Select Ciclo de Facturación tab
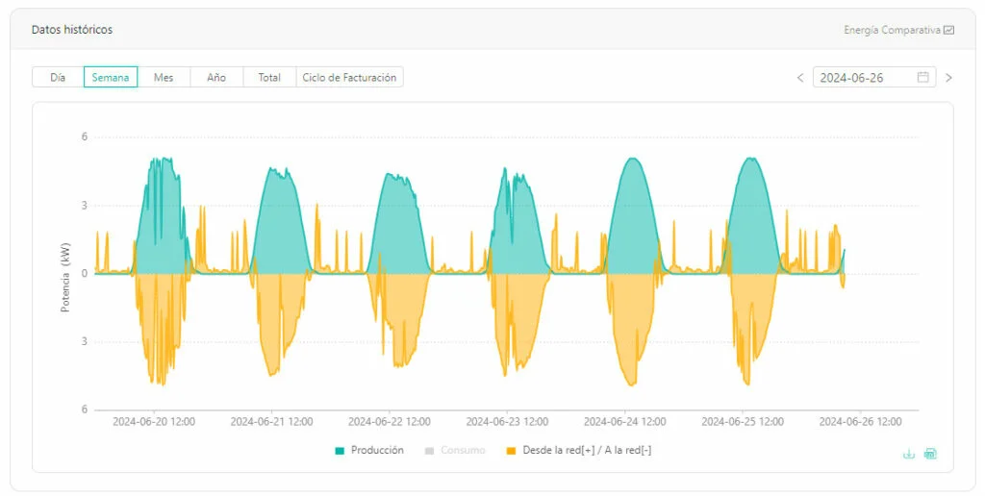Screen dimensions: 985x496 (x=349, y=77)
